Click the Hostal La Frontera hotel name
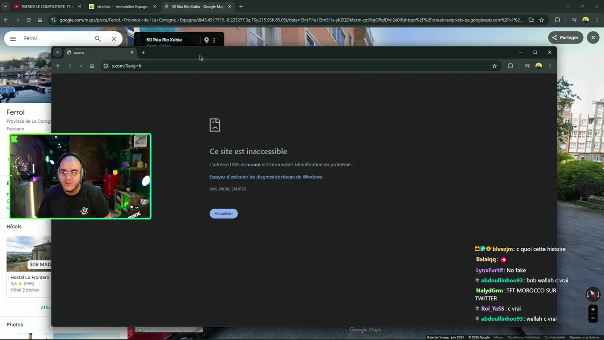Screen dimensions: 604x340 [x=30, y=277]
